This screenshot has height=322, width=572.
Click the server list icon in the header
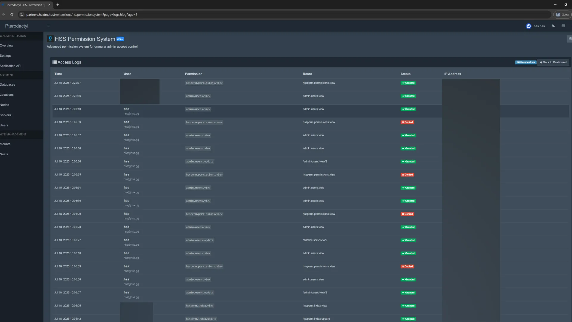pyautogui.click(x=563, y=26)
